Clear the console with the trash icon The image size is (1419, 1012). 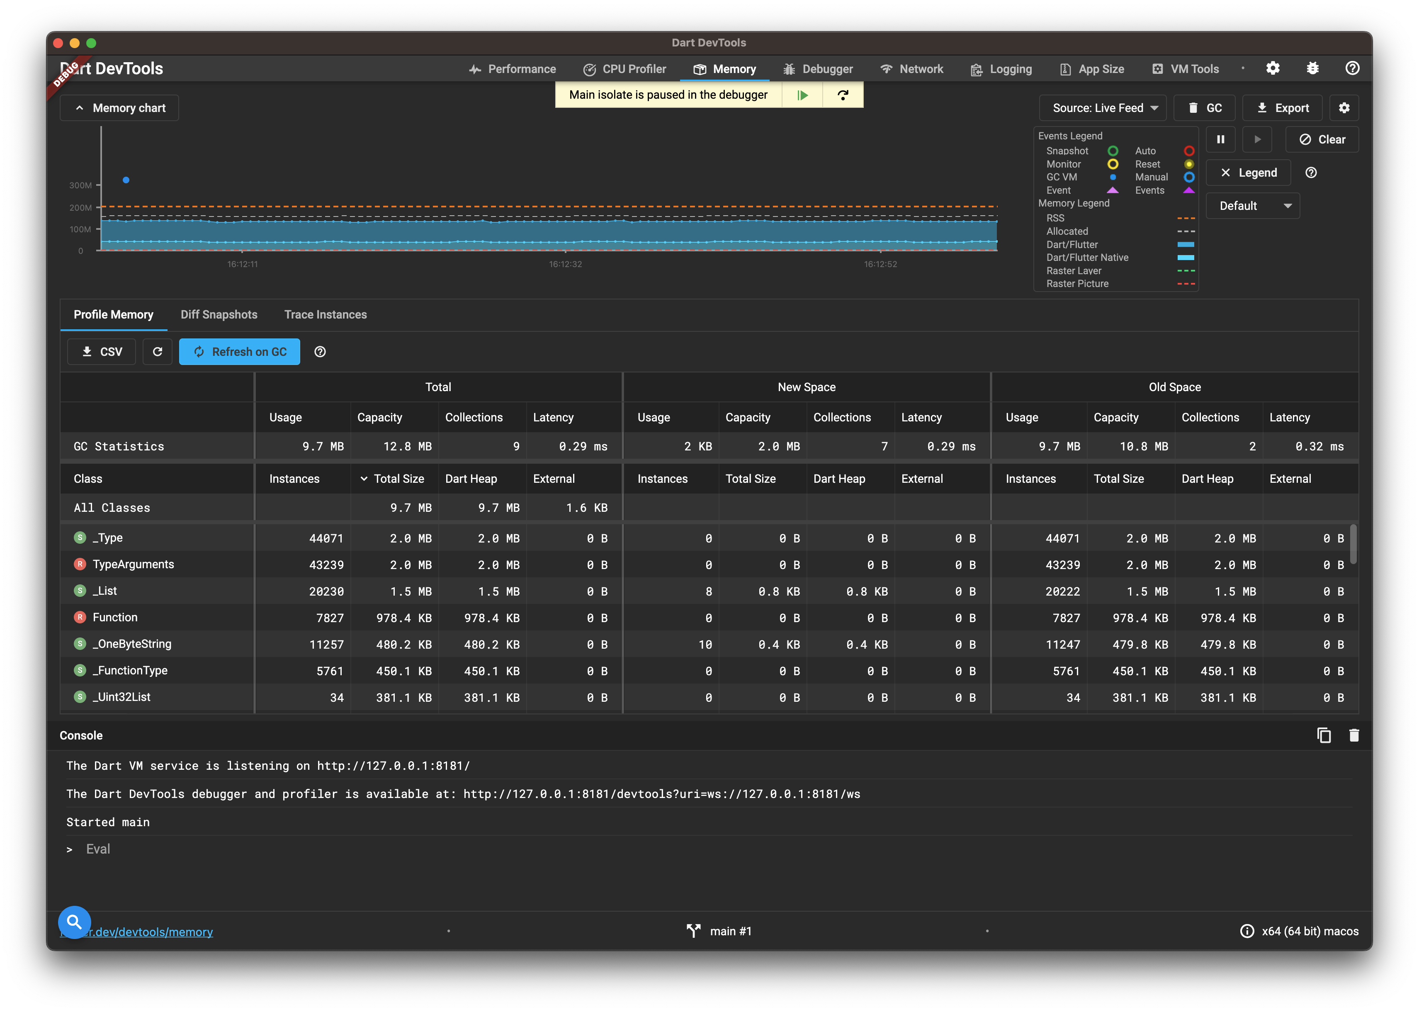coord(1354,735)
